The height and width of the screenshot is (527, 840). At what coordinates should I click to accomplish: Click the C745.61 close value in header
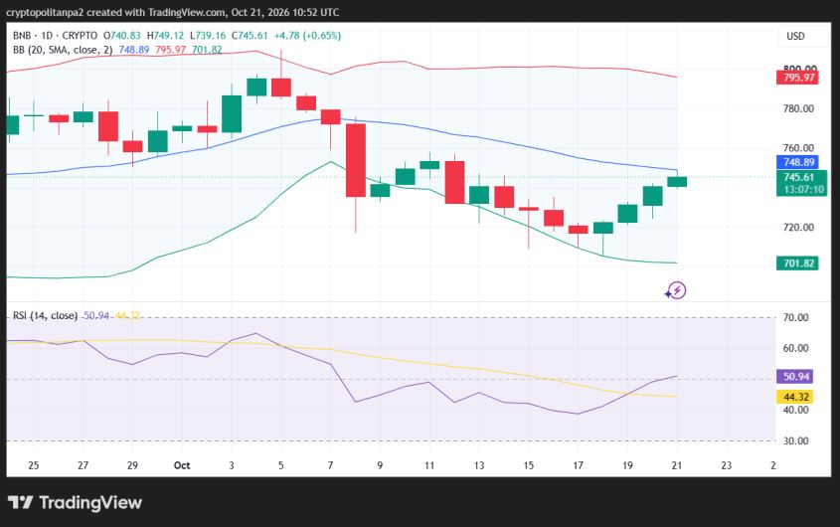pyautogui.click(x=250, y=36)
